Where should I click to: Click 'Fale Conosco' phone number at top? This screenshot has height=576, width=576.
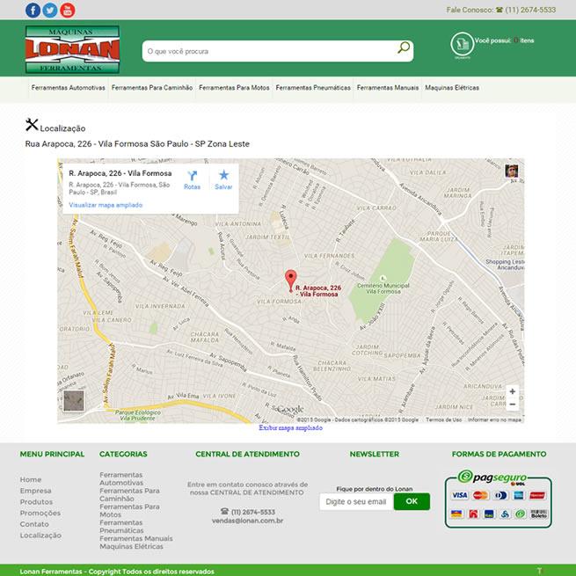click(530, 10)
